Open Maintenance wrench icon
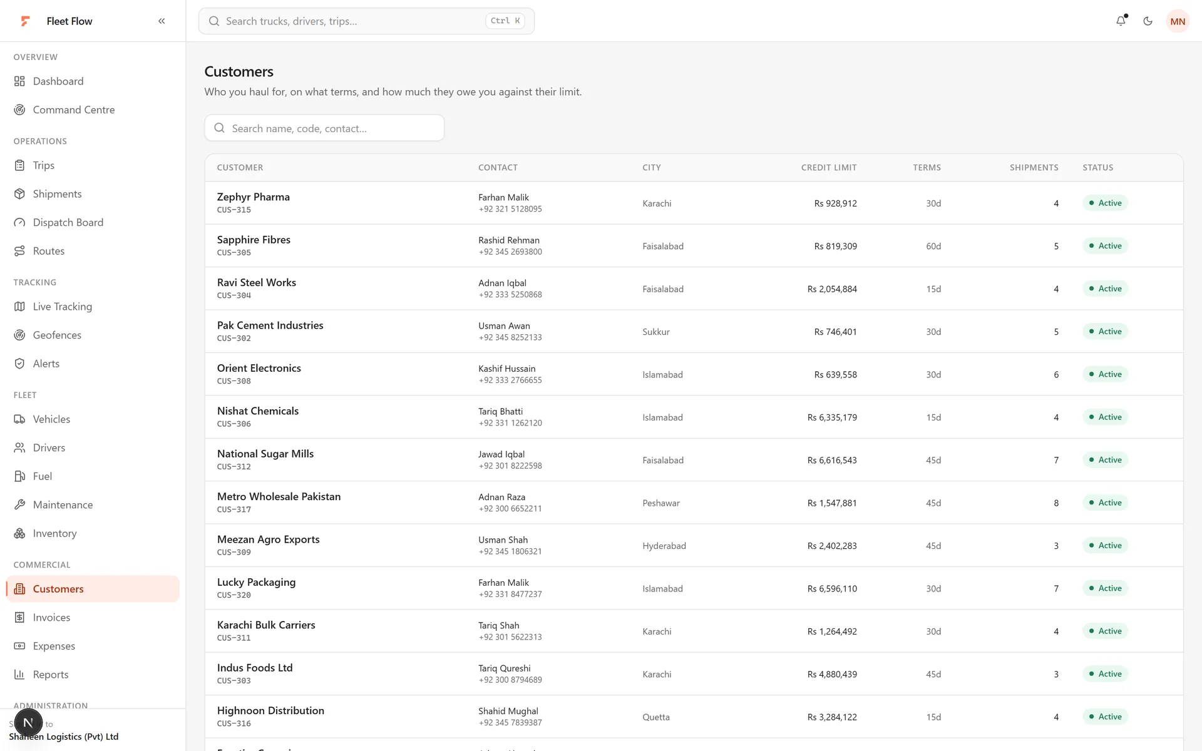This screenshot has height=751, width=1202. click(20, 505)
